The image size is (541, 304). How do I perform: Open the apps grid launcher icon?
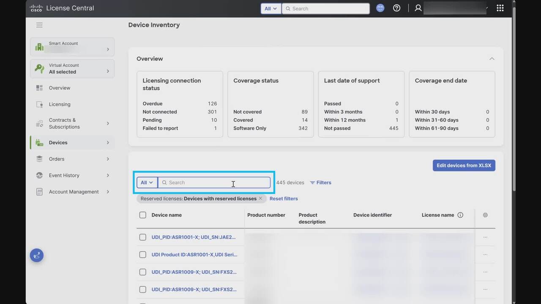(500, 8)
